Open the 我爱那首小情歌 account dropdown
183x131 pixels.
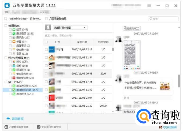pyautogui.click(x=70, y=28)
